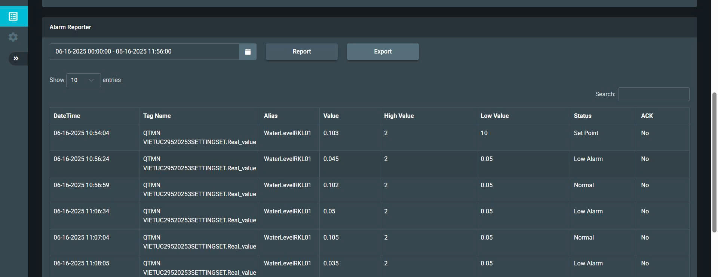Image resolution: width=718 pixels, height=277 pixels.
Task: Export the alarm report
Action: click(383, 52)
